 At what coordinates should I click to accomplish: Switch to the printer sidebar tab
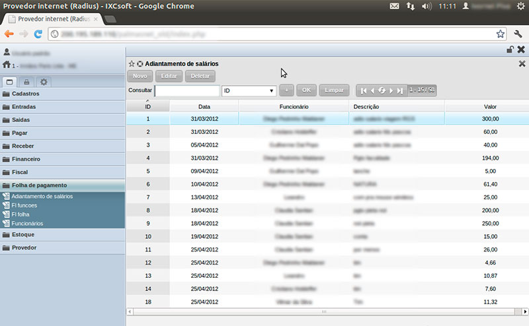26,82
